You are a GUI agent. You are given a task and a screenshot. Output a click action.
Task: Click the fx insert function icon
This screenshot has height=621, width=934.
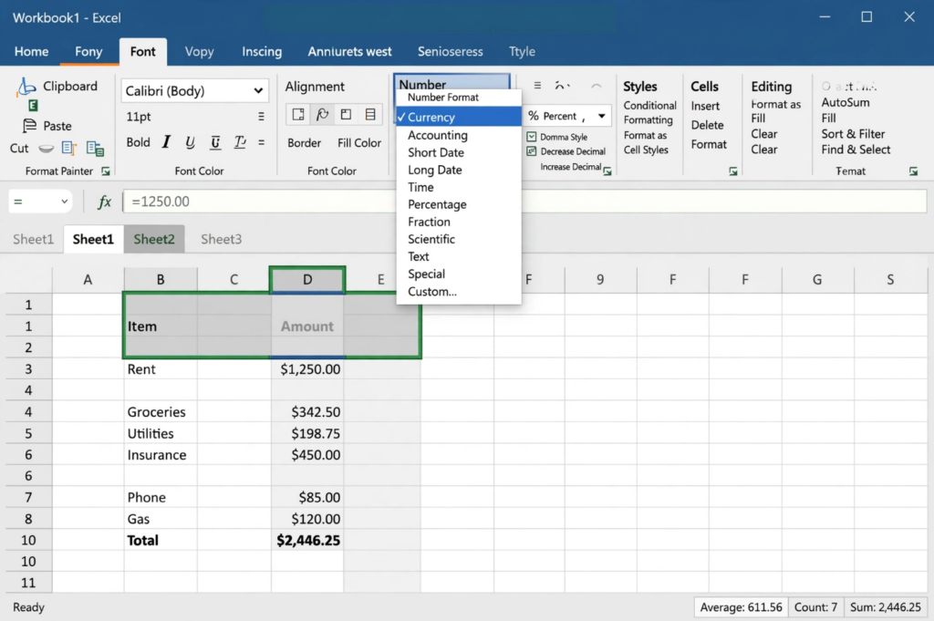tap(104, 202)
